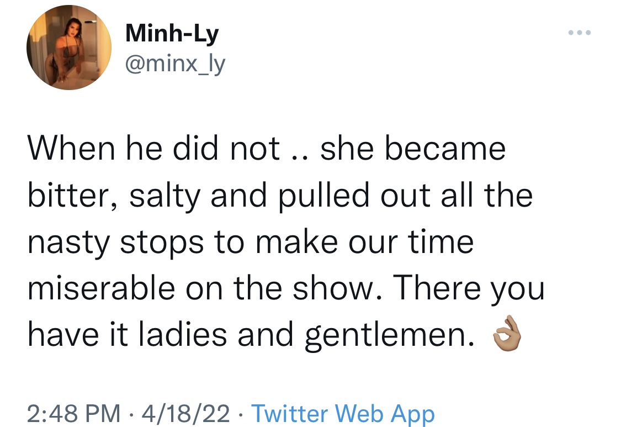Click the word 'When' starting the tweet
621x427 pixels.
pyautogui.click(x=71, y=148)
